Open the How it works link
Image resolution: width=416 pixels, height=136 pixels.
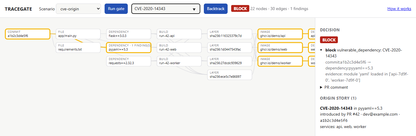[x=399, y=9]
